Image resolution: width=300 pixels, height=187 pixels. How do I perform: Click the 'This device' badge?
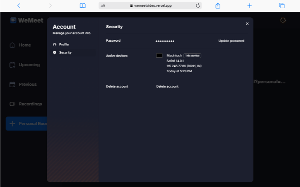coord(192,56)
